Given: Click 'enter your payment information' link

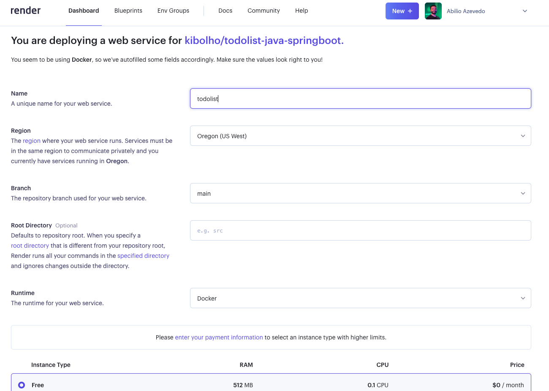Looking at the screenshot, I should click(219, 337).
